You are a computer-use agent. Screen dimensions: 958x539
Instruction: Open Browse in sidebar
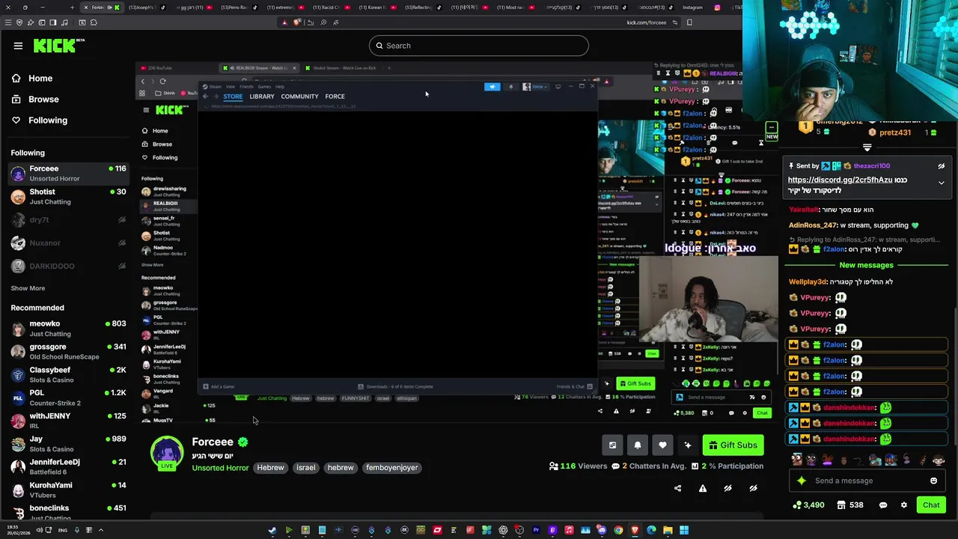coord(34,100)
